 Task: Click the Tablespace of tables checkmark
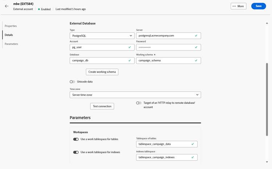point(193,144)
